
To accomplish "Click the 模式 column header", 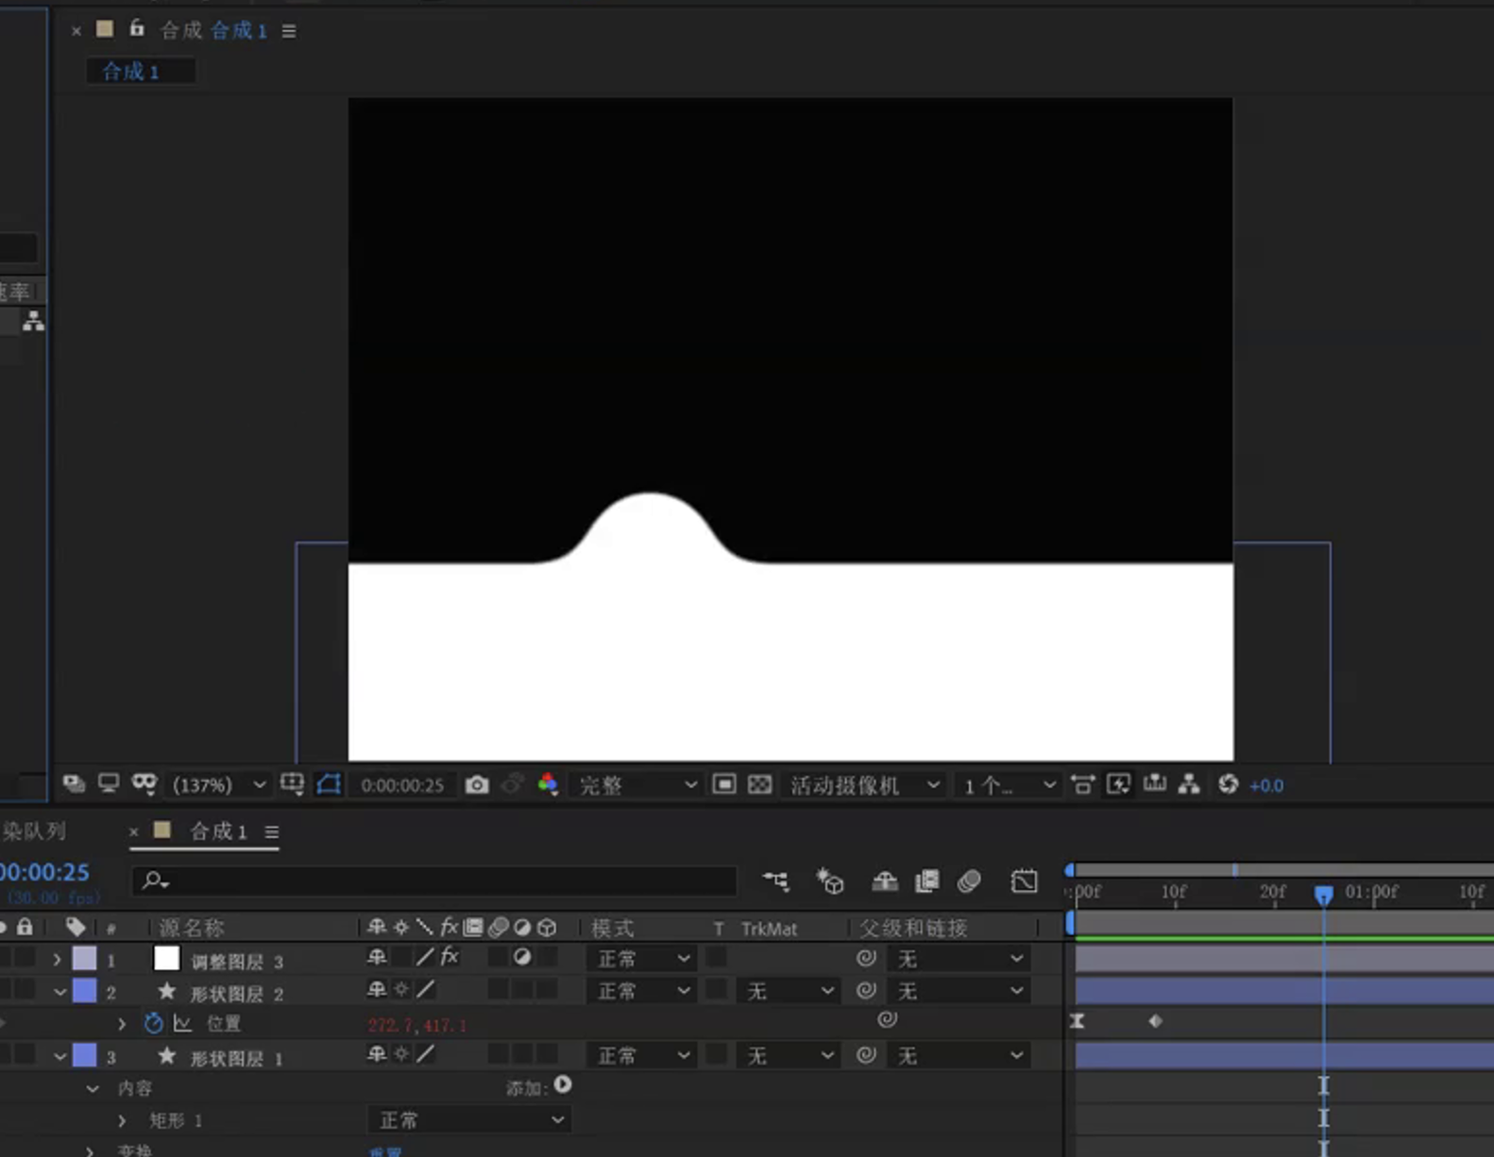I will (x=612, y=929).
